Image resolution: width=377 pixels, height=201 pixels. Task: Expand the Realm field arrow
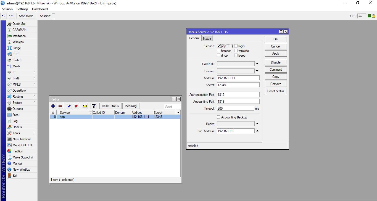click(257, 124)
